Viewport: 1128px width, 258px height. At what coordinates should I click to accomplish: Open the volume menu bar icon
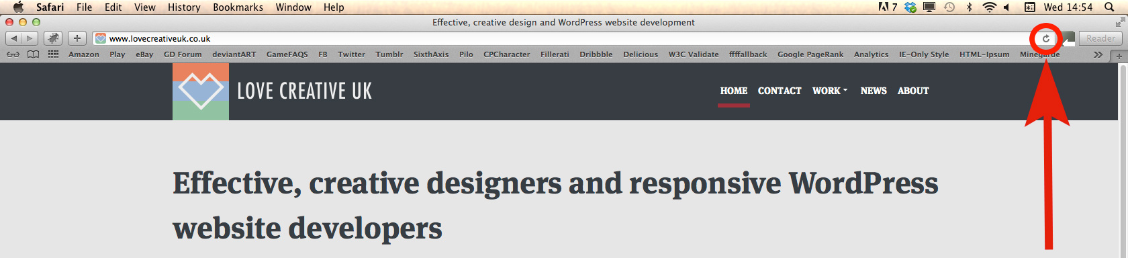click(1006, 7)
